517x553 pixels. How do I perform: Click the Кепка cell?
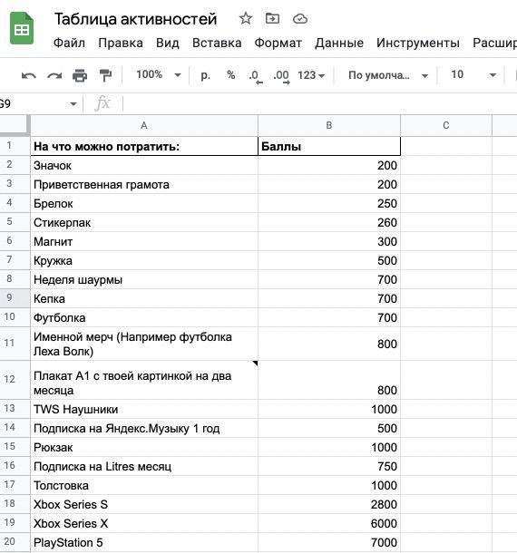pos(144,298)
